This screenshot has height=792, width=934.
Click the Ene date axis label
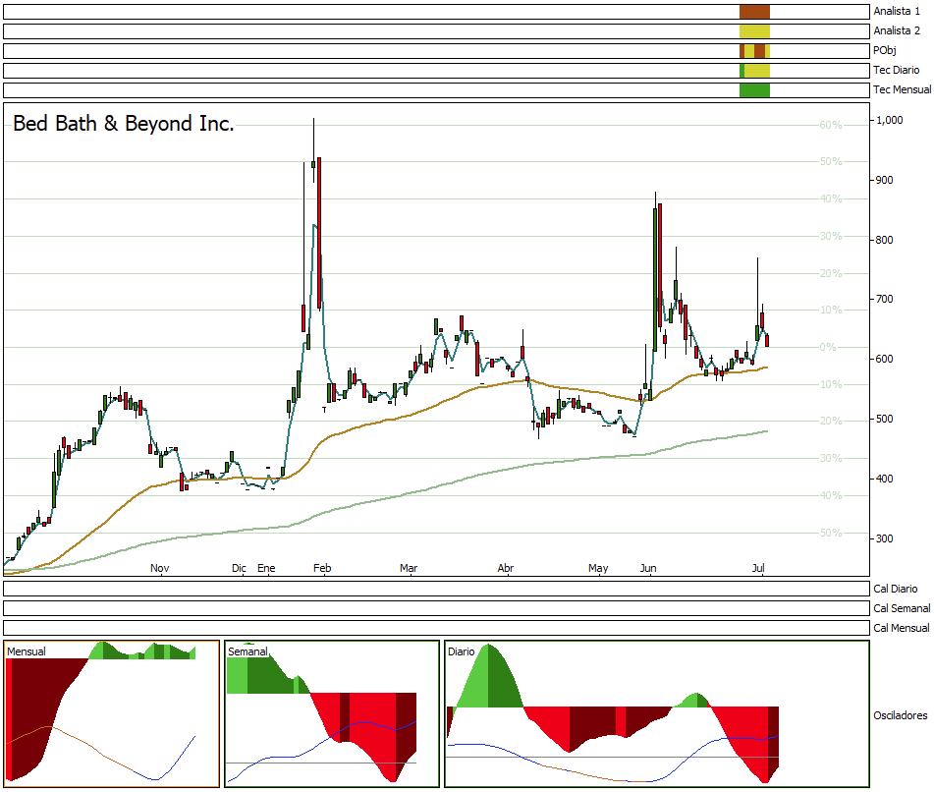[x=266, y=568]
